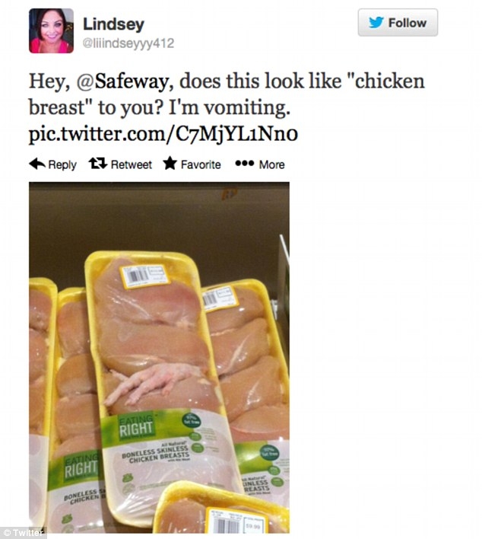View the attached chicken package photo
This screenshot has width=482, height=539.
pos(159,358)
